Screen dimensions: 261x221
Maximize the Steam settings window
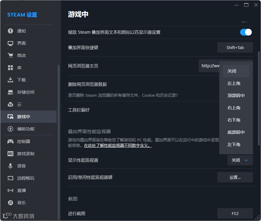point(246,5)
